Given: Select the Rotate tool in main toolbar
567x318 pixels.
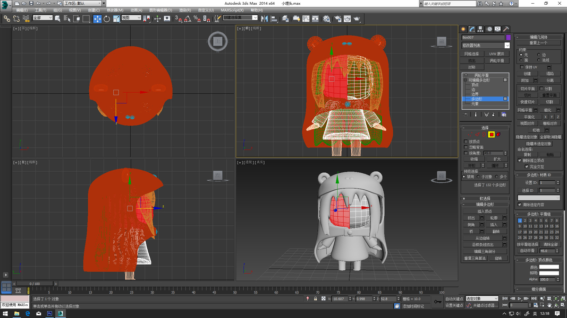Looking at the screenshot, I should coord(107,19).
